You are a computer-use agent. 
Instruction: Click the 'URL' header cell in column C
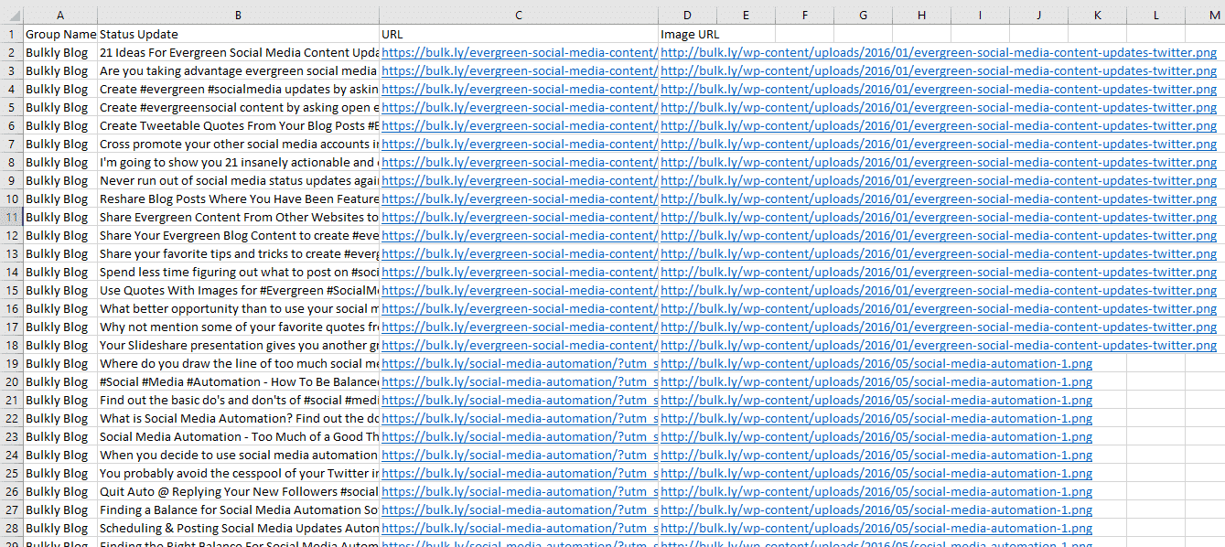[519, 34]
